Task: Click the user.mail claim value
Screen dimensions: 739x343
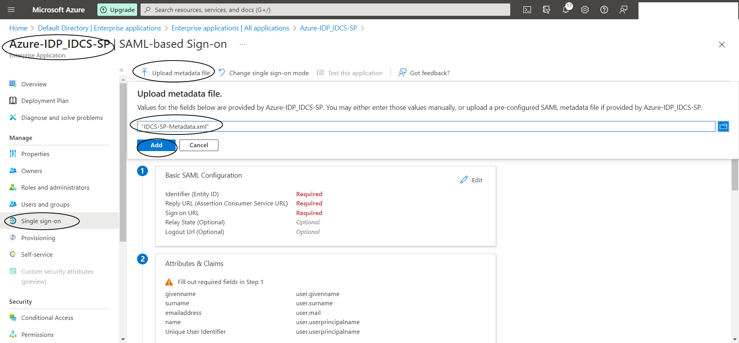Action: click(x=308, y=313)
